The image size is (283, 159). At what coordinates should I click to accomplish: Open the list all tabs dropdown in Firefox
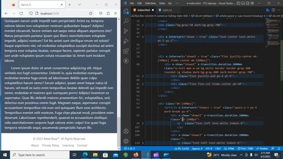pyautogui.click(x=80, y=5)
